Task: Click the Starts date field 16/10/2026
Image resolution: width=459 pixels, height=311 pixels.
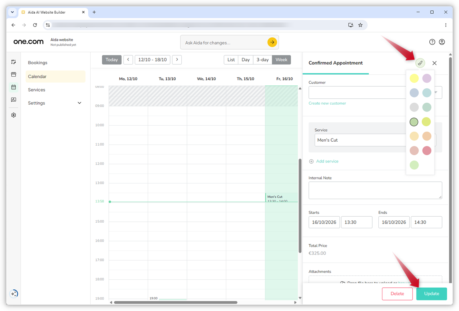Action: coord(324,222)
